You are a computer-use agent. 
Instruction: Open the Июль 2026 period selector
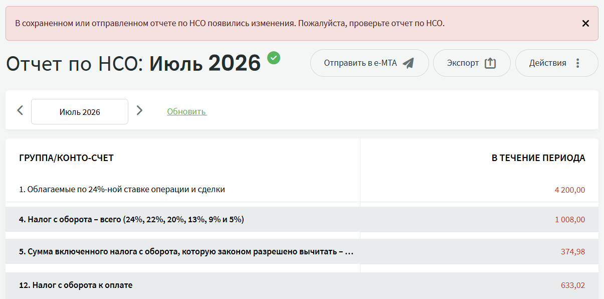point(80,111)
